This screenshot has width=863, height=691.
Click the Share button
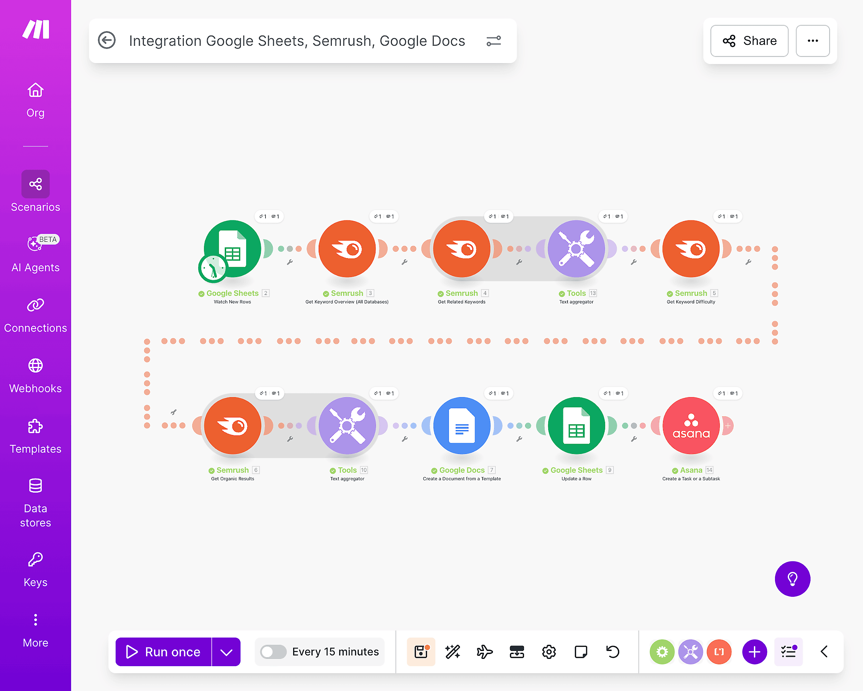(749, 40)
